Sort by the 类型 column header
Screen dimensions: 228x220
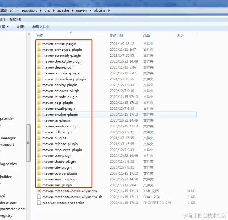[147, 35]
